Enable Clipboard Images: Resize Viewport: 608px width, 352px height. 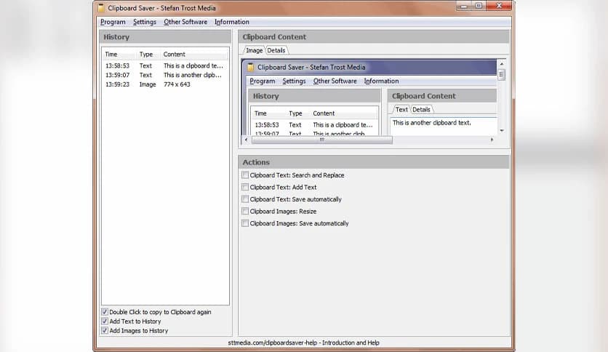pyautogui.click(x=245, y=211)
